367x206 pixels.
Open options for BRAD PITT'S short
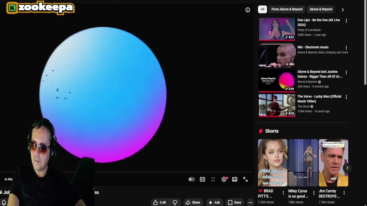283,193
